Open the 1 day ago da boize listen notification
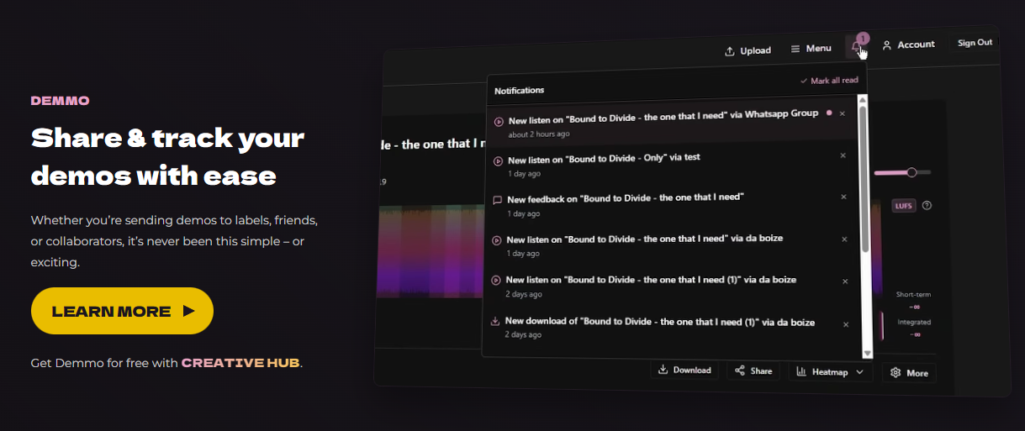1025x431 pixels. tap(673, 244)
